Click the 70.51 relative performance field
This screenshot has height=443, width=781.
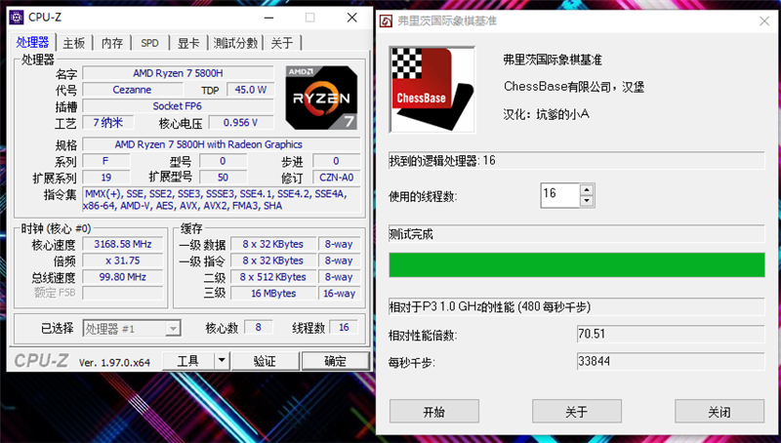[671, 334]
